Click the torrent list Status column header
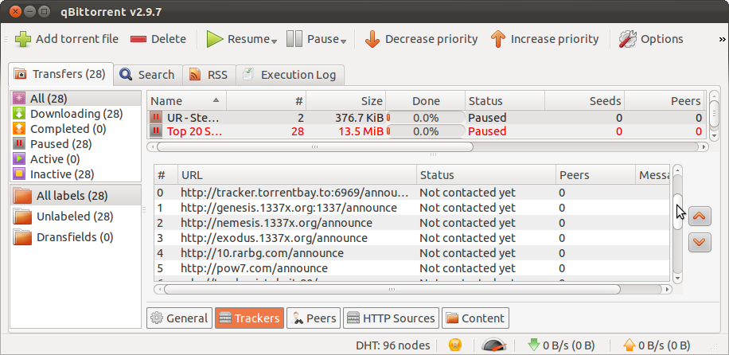This screenshot has height=355, width=729. 505,101
